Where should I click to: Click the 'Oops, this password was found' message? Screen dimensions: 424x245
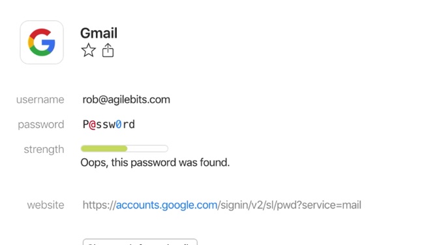[x=155, y=163]
